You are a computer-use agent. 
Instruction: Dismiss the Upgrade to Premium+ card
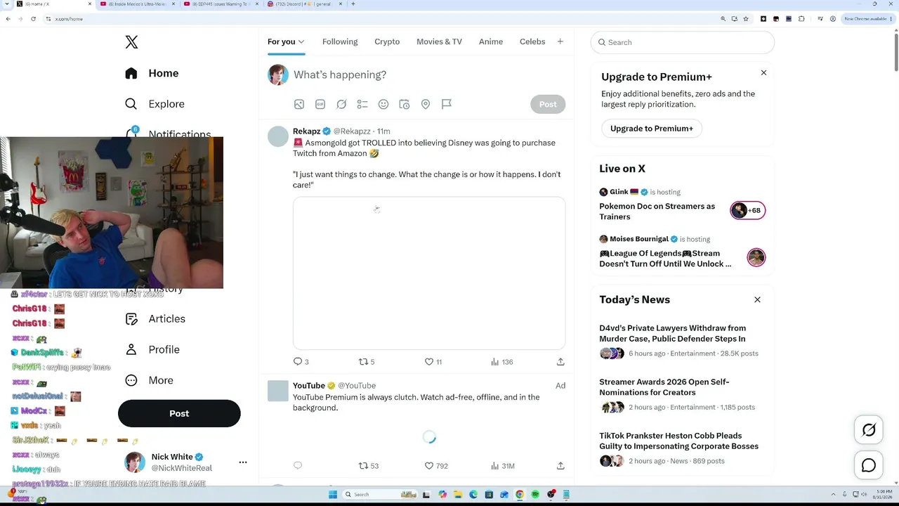click(x=763, y=73)
